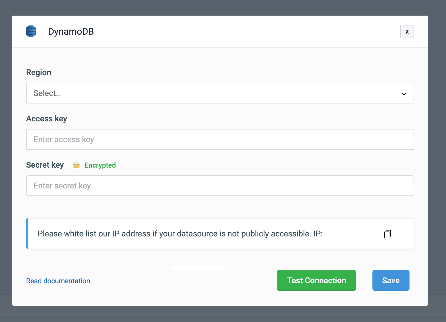The image size is (446, 322).
Task: Click the Region field label
Action: pyautogui.click(x=39, y=72)
